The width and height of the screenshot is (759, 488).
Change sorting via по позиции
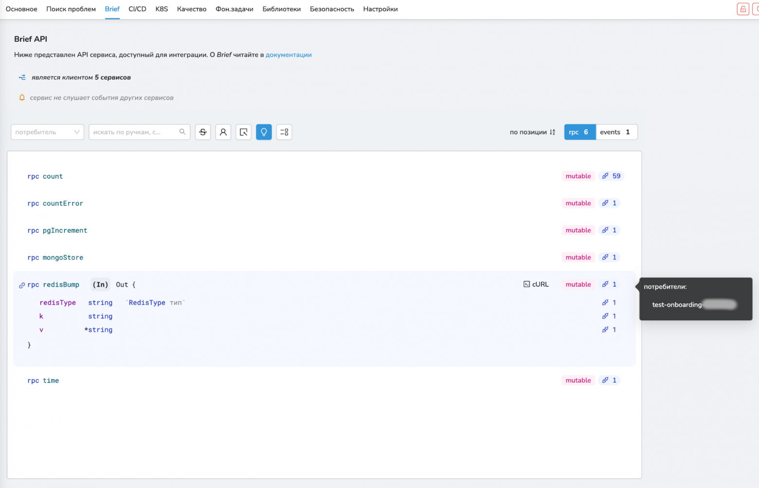(532, 132)
